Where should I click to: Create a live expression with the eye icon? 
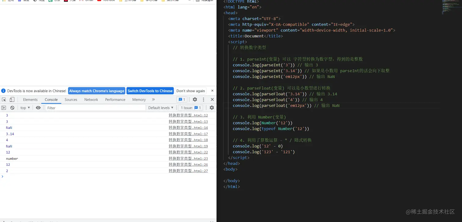coord(38,108)
